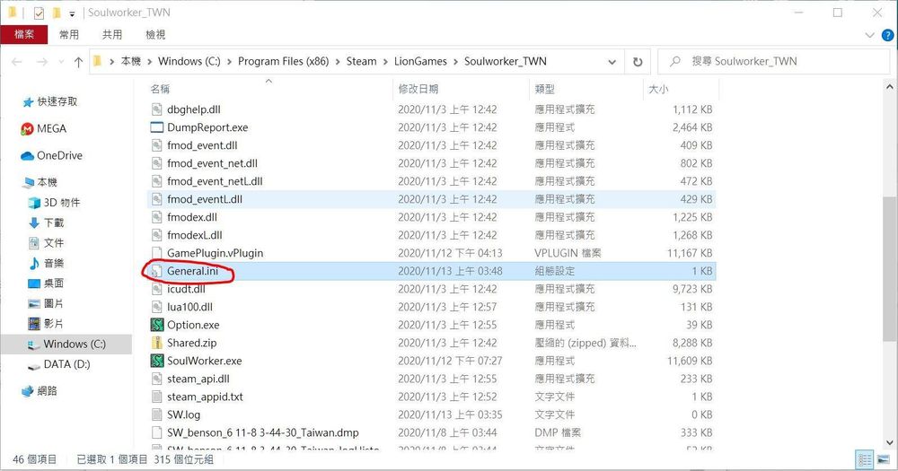The height and width of the screenshot is (471, 898).
Task: Select the fmod_event.dll file icon
Action: click(x=156, y=145)
